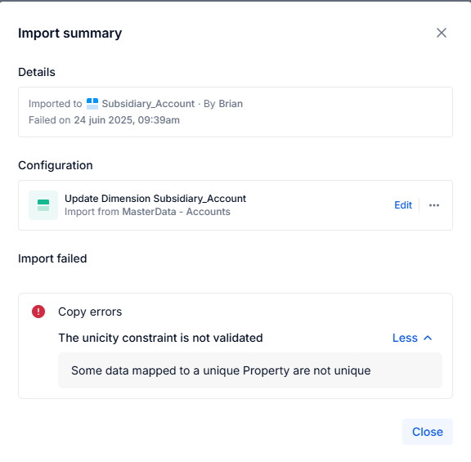Click the Configuration section heading
Image resolution: width=471 pixels, height=462 pixels.
click(56, 165)
